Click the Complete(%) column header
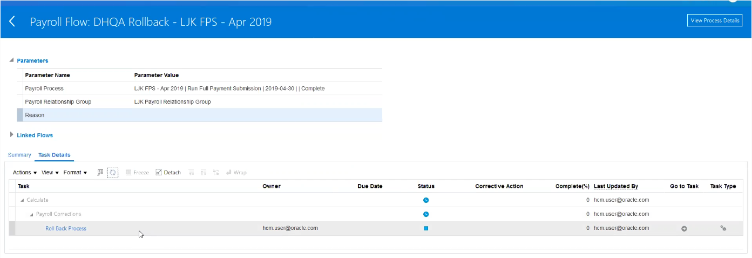This screenshot has height=258, width=752. 572,186
